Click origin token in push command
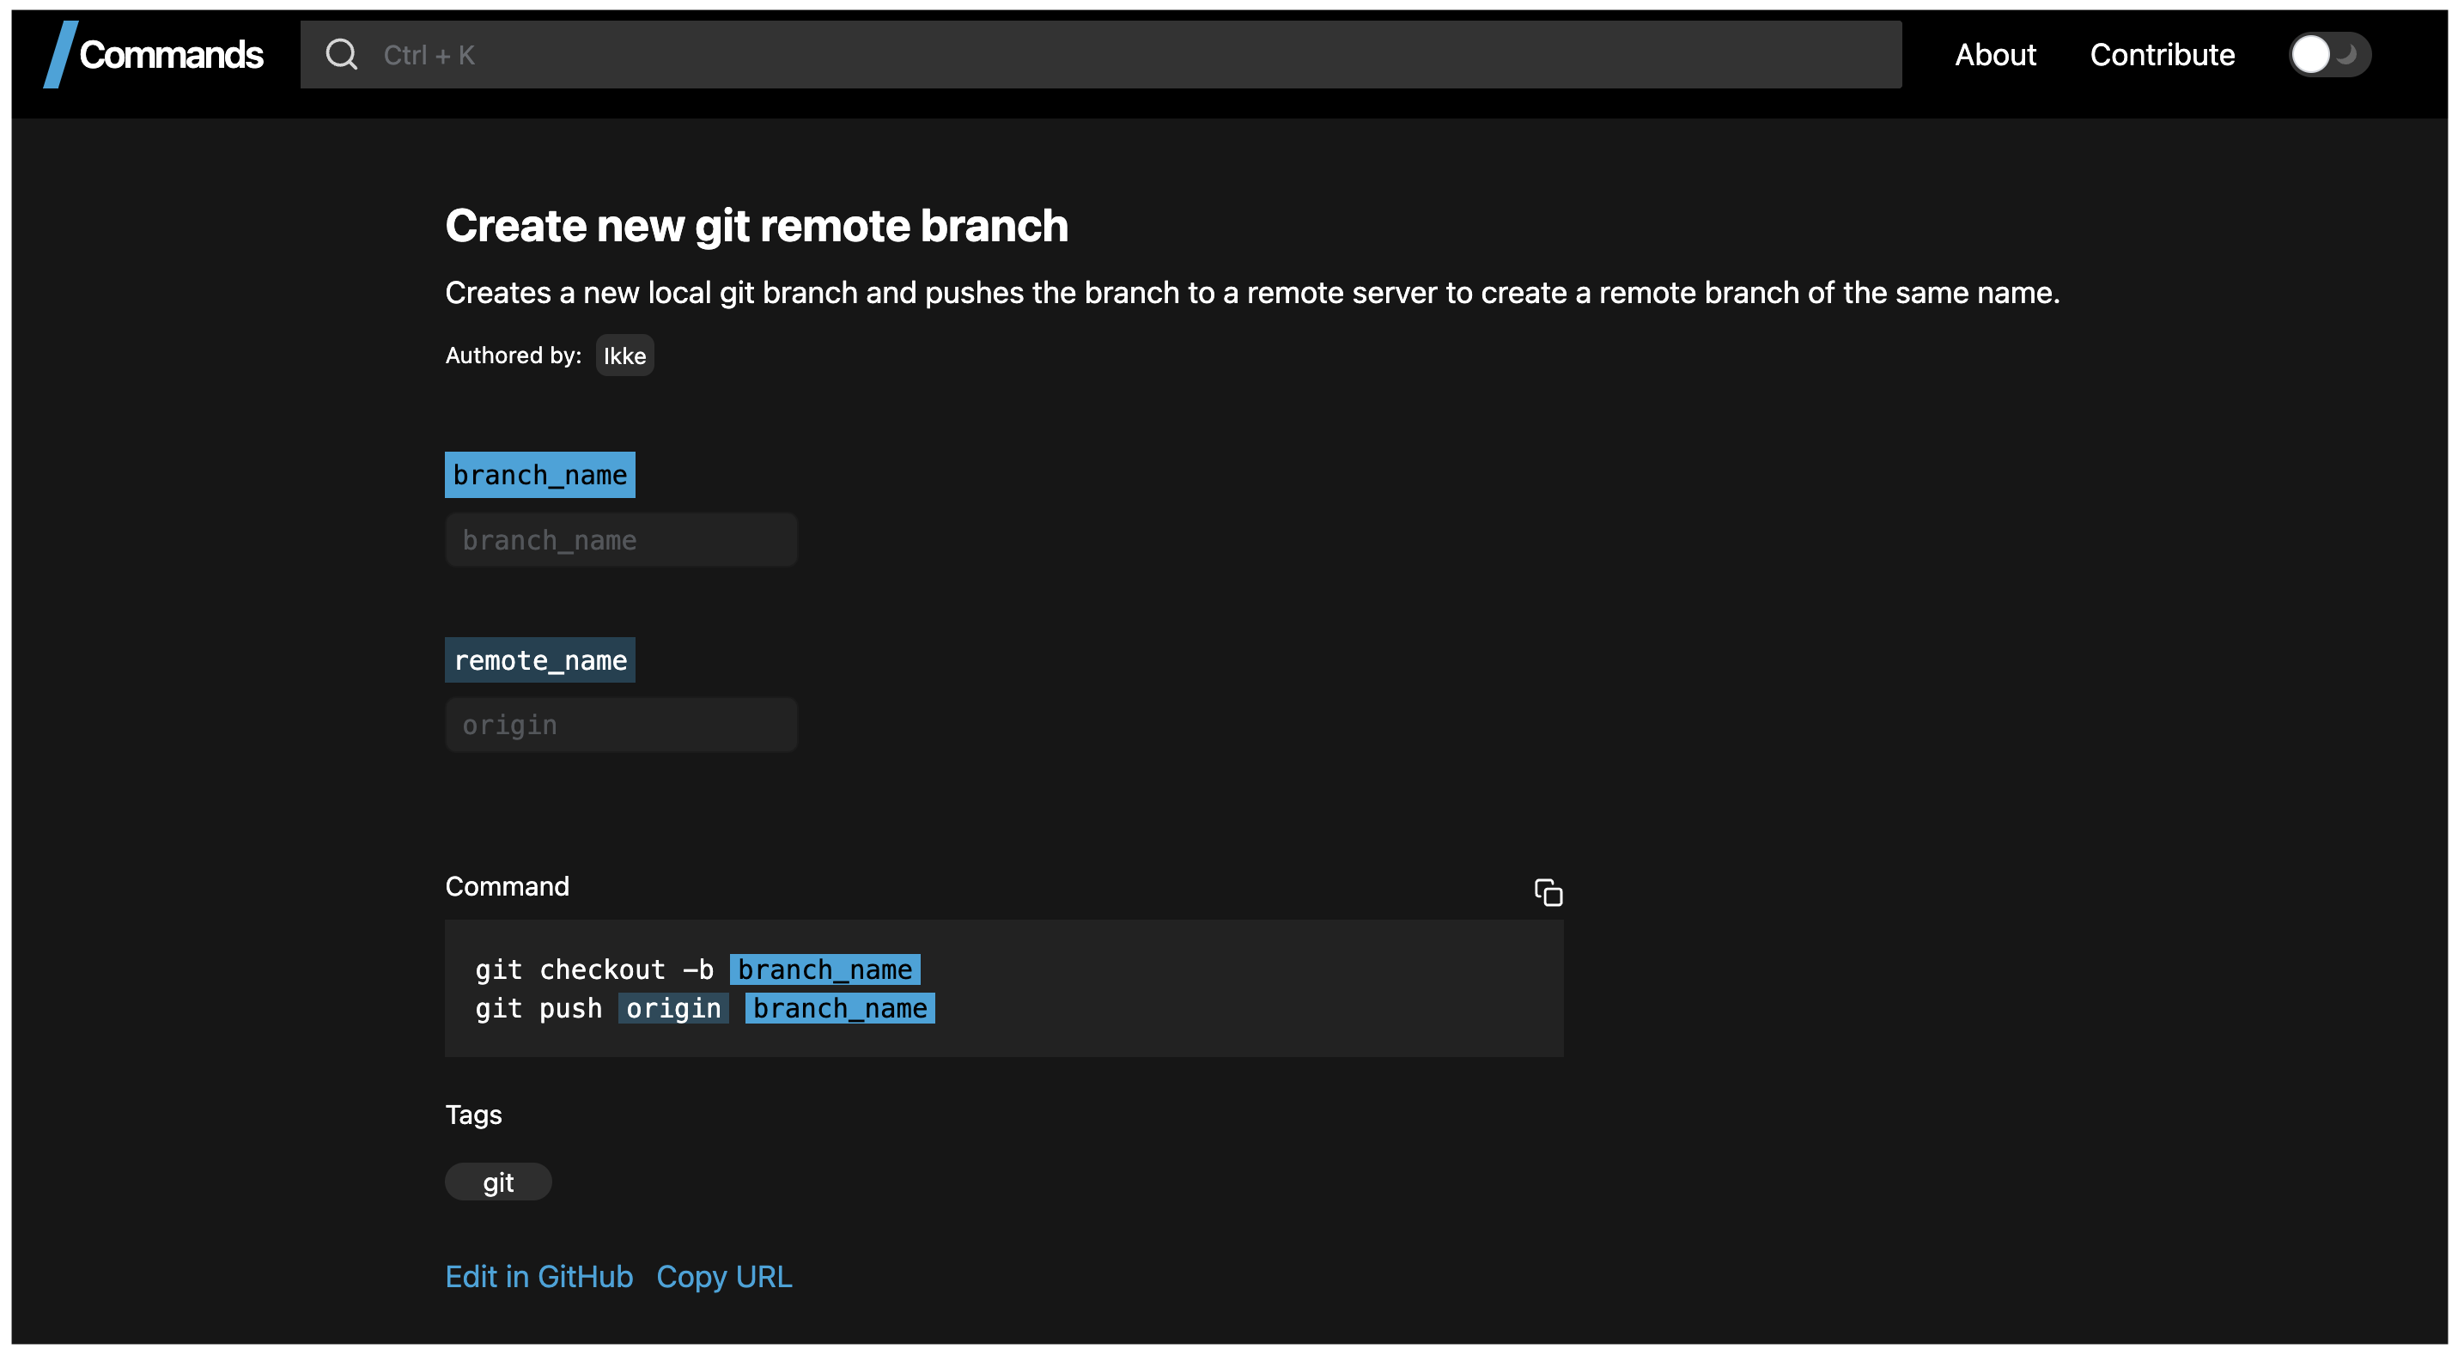 [x=673, y=1009]
